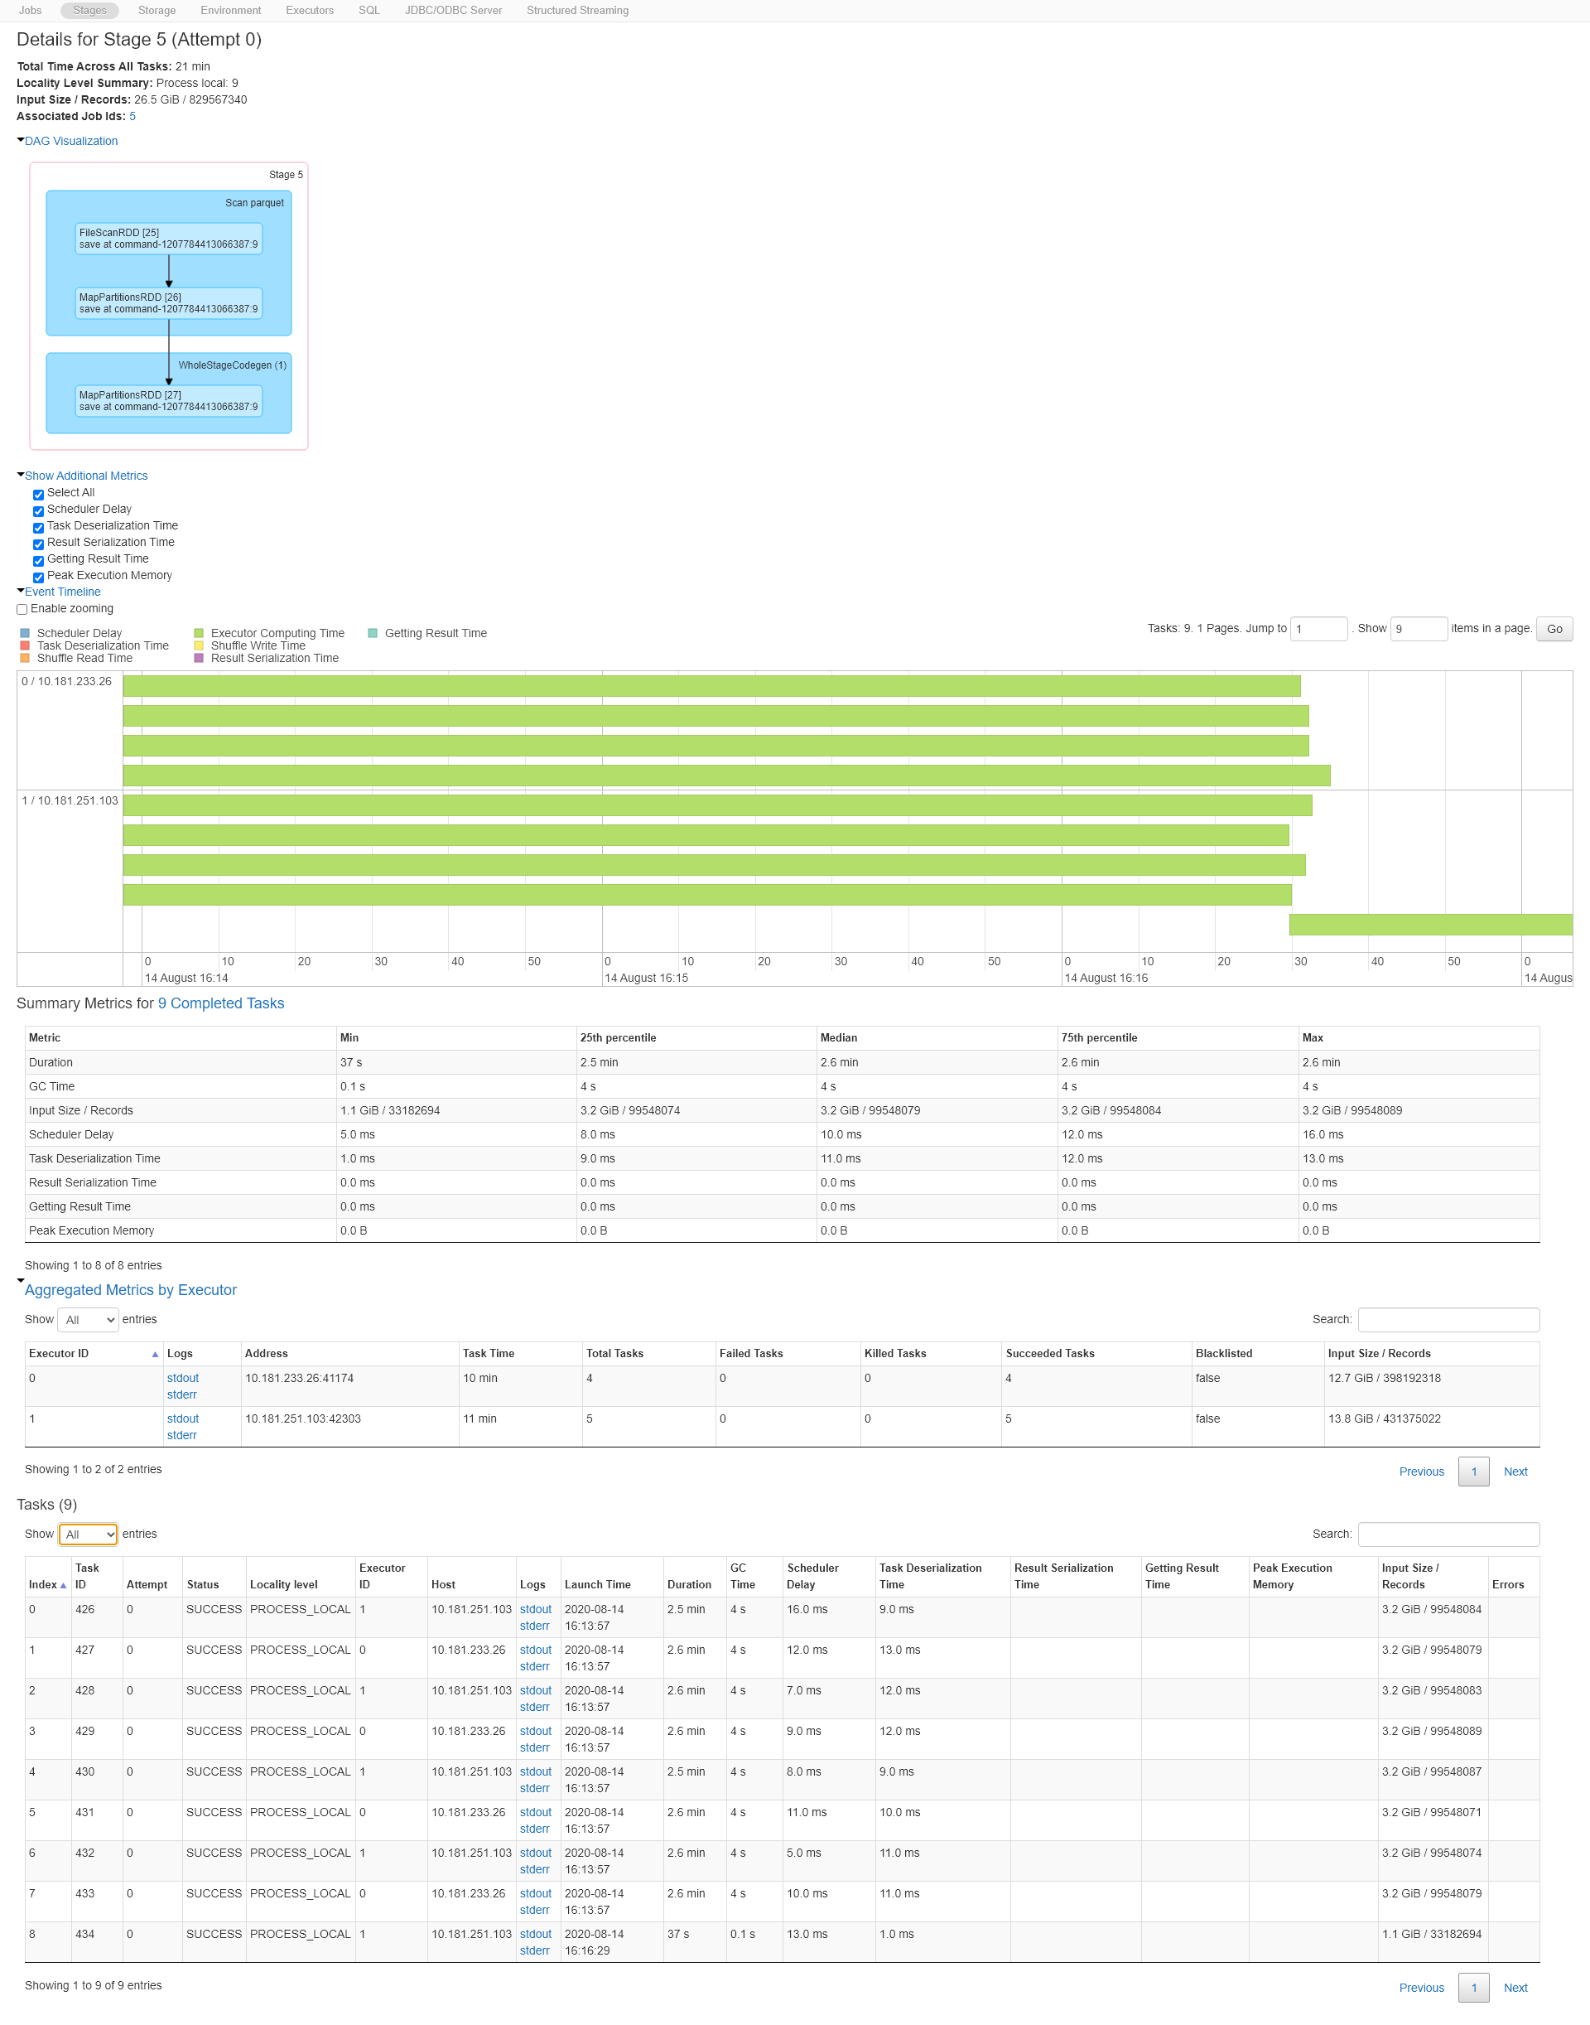Collapse Aggregated Metrics by Executor section
The width and height of the screenshot is (1590, 2025).
(x=130, y=1289)
